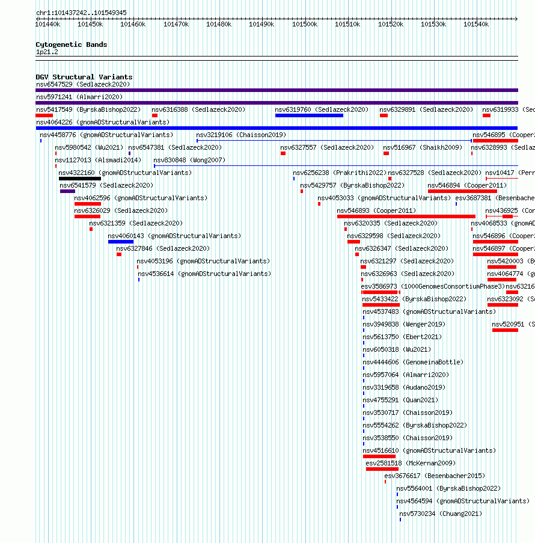
Task: Select nsv6327528 (Sedlazeck2020) label
Action: pos(435,173)
